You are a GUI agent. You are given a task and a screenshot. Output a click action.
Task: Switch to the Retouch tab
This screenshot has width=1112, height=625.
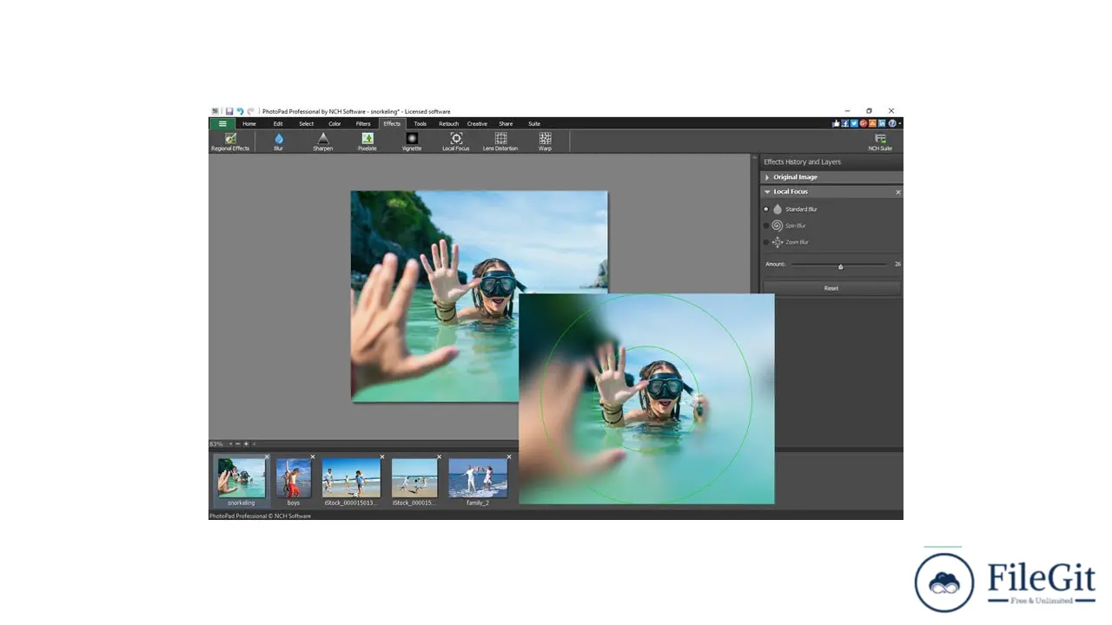[448, 124]
